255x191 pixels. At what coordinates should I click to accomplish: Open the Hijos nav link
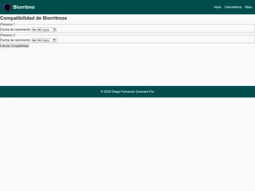pyautogui.click(x=248, y=7)
